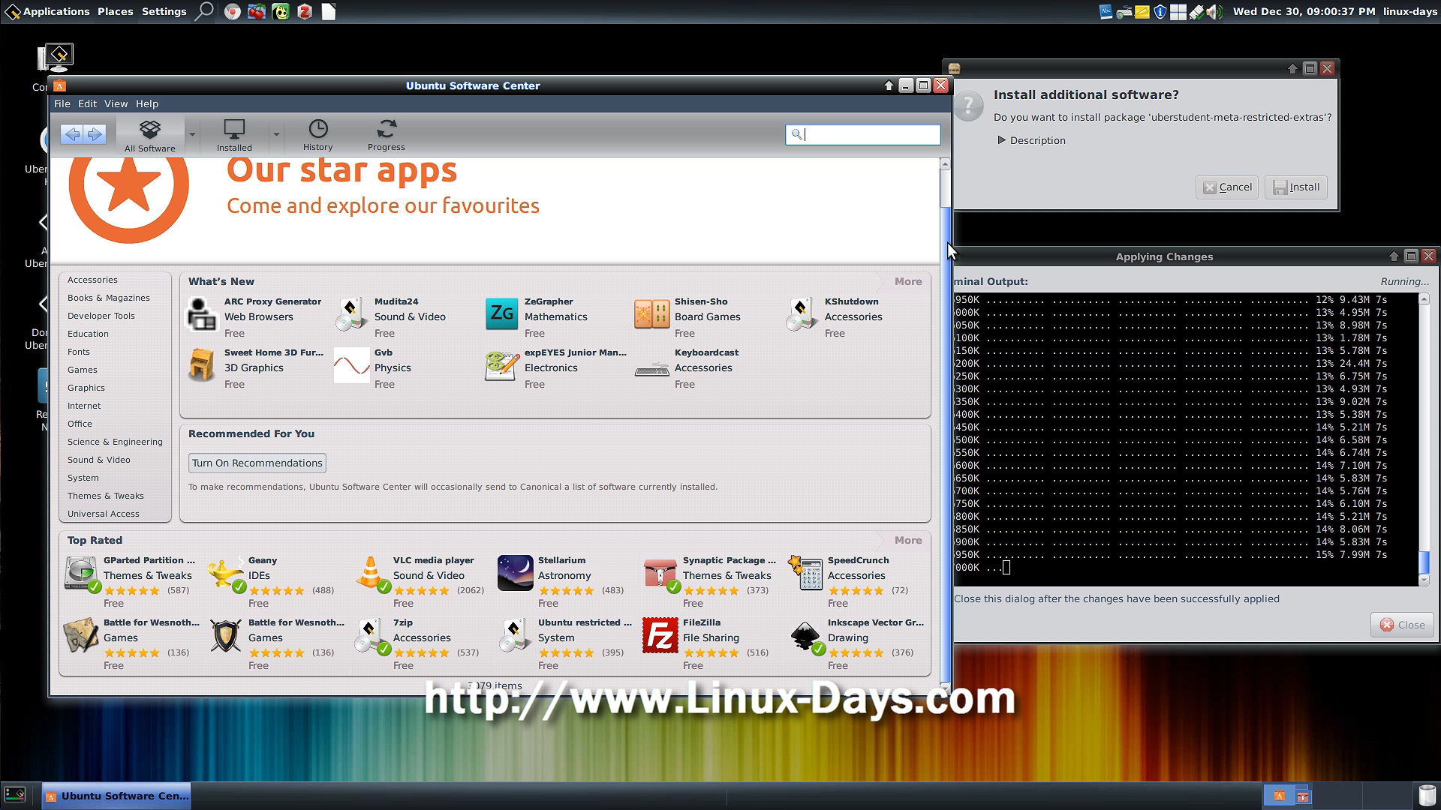Screen dimensions: 1441x810
Task: Open the Help menu
Action: tap(147, 103)
